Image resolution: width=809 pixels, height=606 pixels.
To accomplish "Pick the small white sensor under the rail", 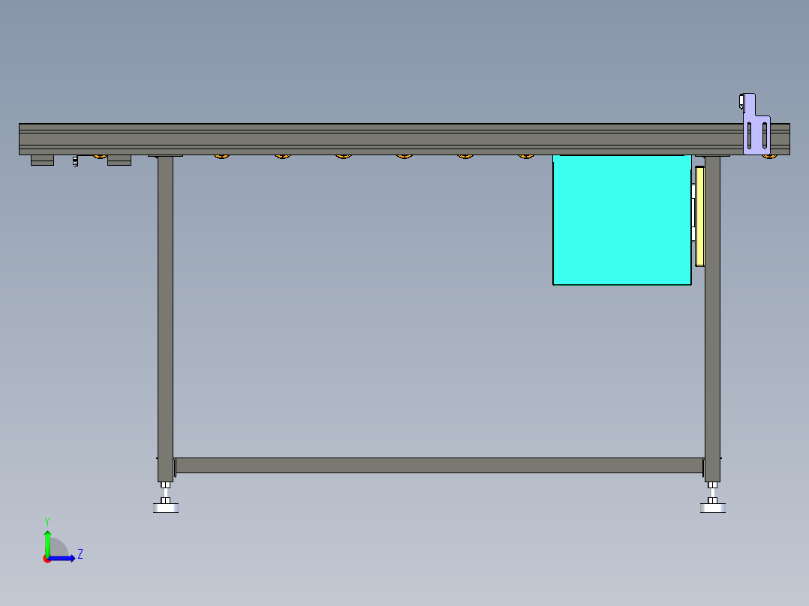I will [75, 161].
